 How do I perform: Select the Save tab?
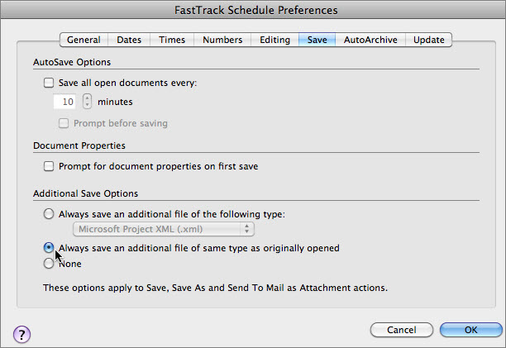317,40
